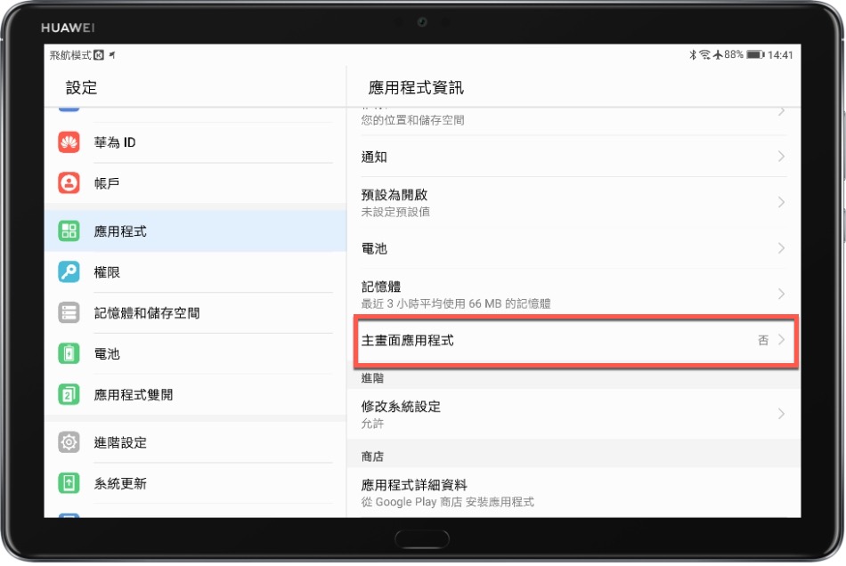The image size is (846, 566).
Task: Tap the Advanced settings gear icon
Action: click(69, 442)
